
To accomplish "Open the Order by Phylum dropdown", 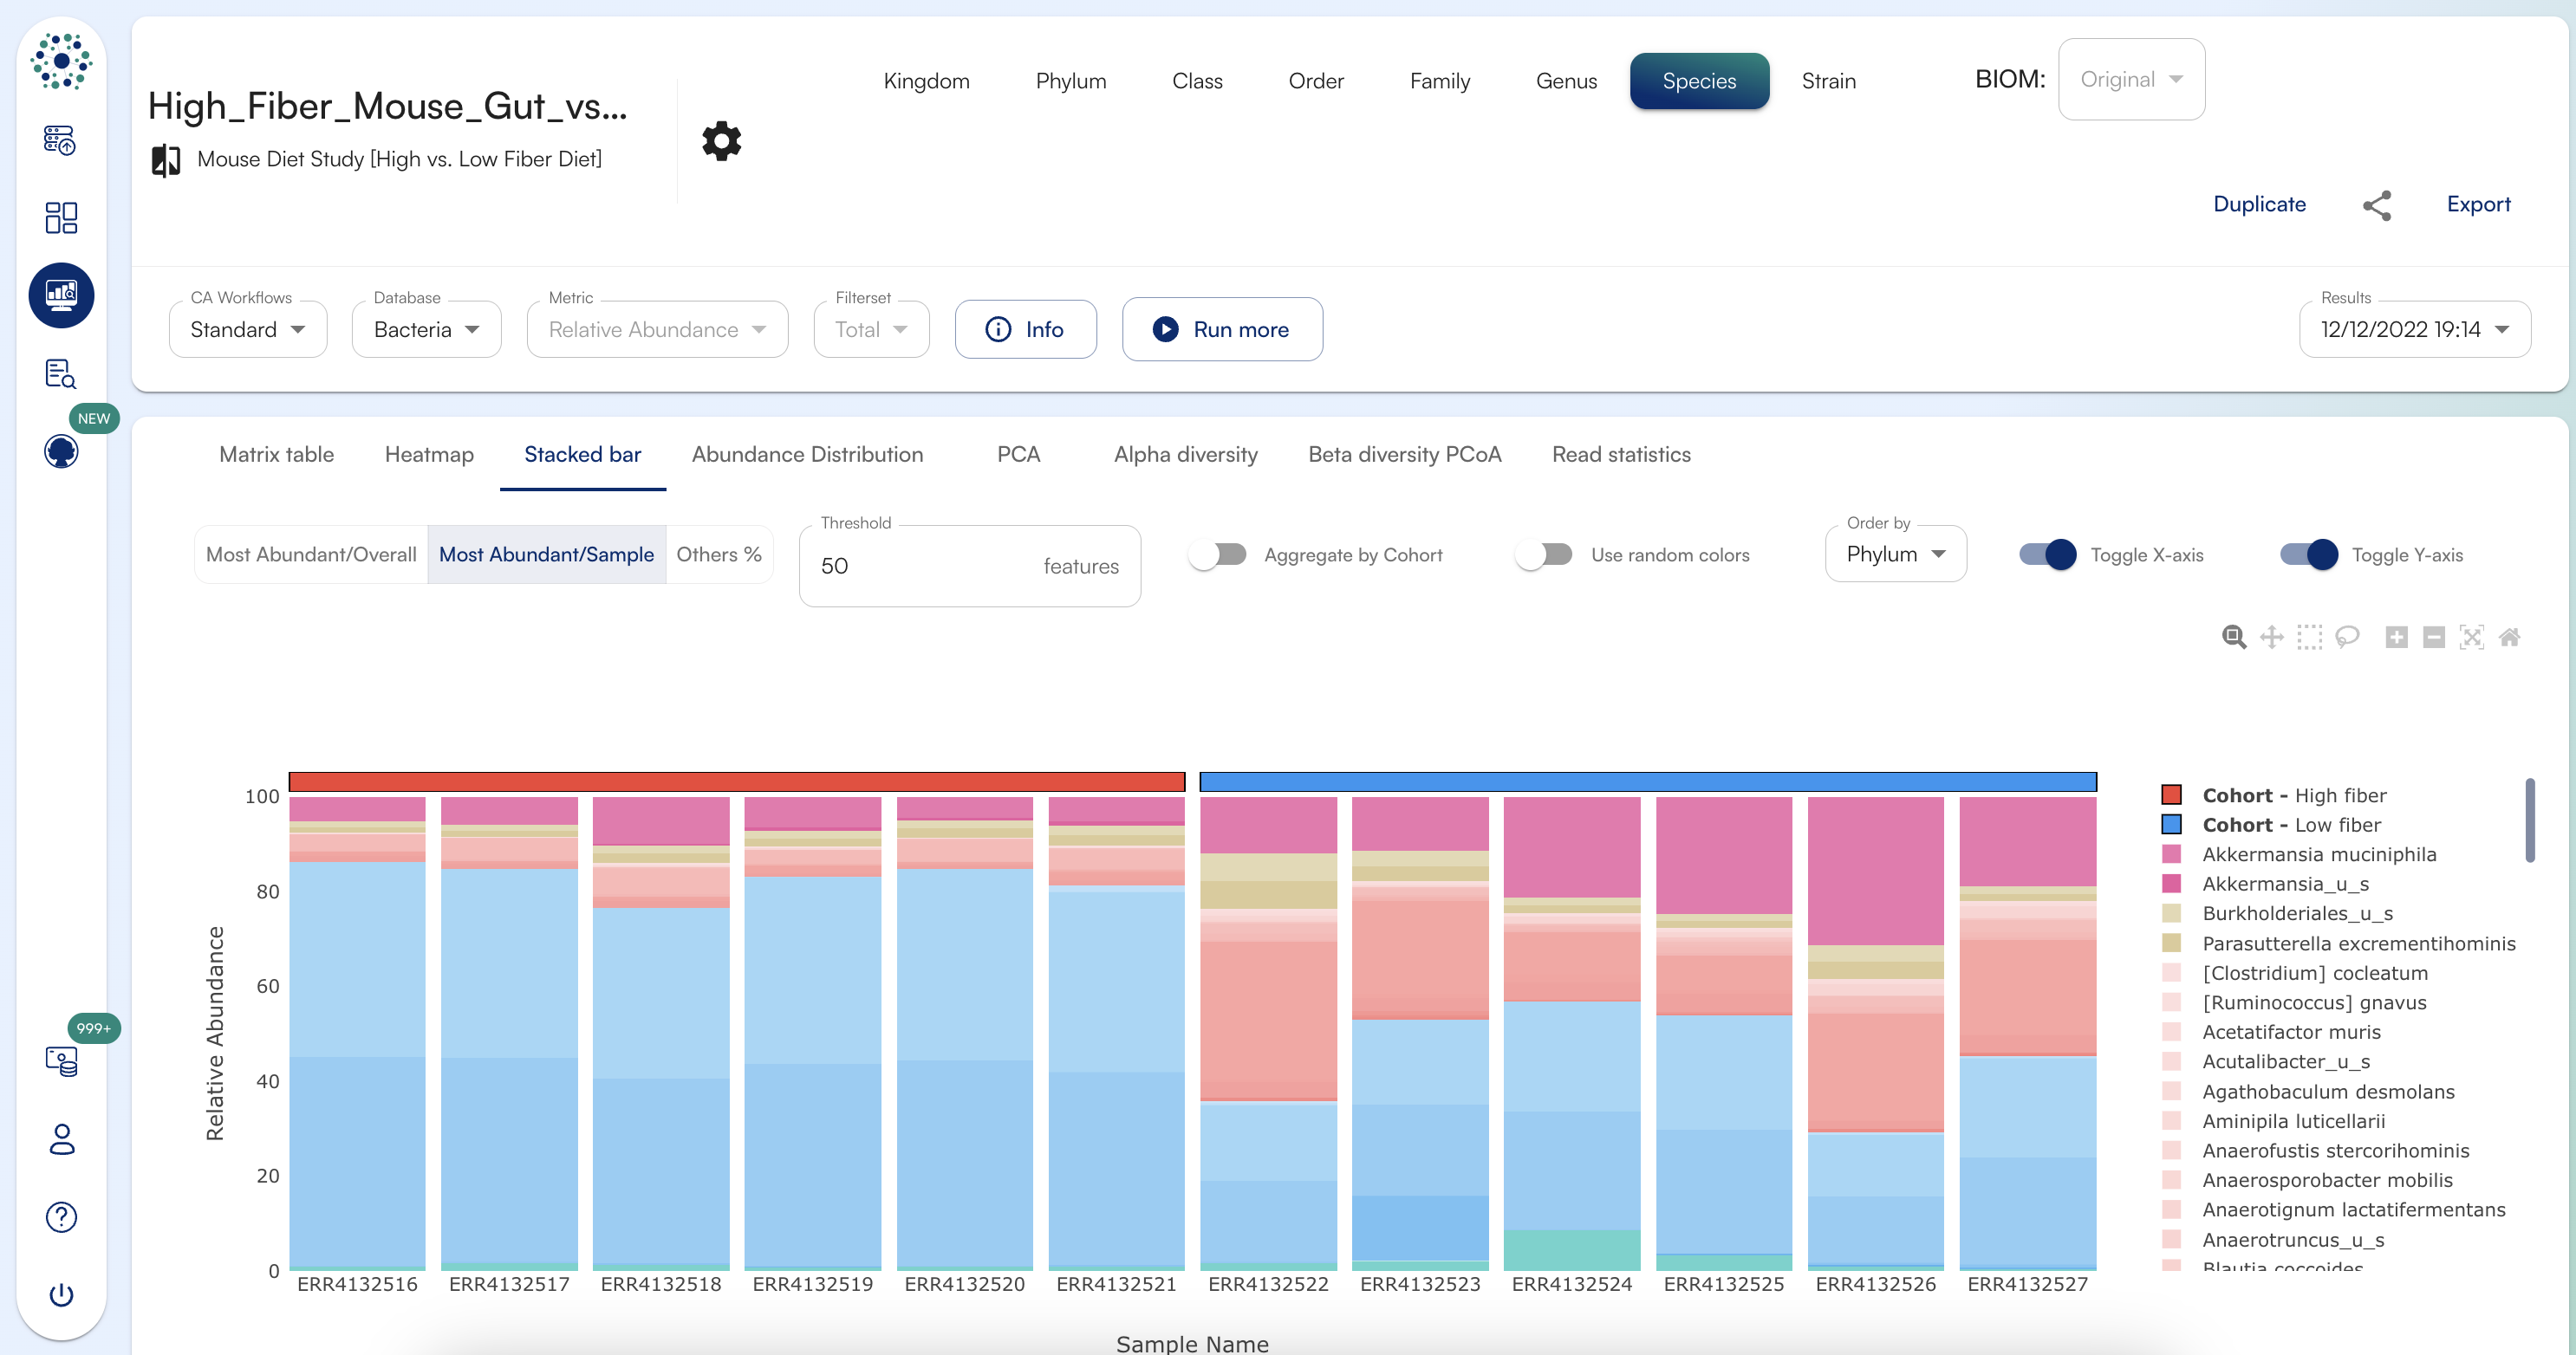I will click(x=1895, y=554).
